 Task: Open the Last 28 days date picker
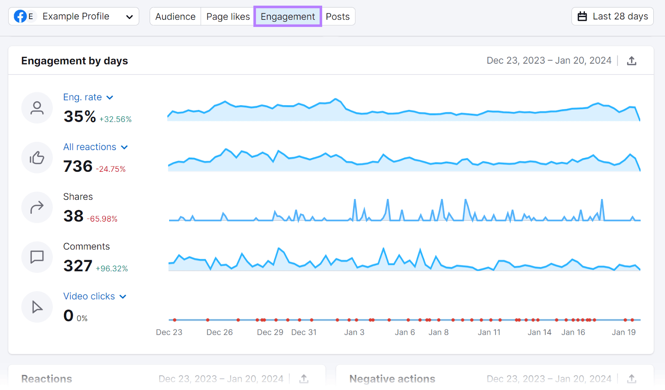(x=612, y=16)
